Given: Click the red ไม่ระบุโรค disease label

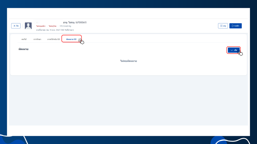Looking at the screenshot, I should pyautogui.click(x=53, y=26).
